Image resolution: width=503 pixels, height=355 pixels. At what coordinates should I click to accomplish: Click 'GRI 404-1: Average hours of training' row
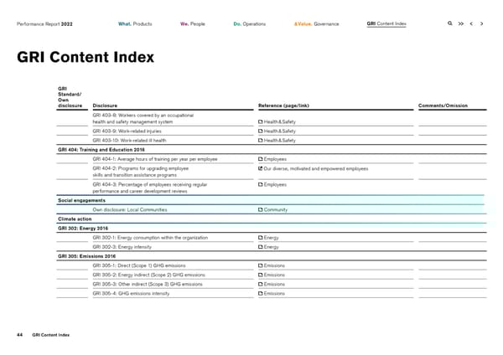[155, 159]
